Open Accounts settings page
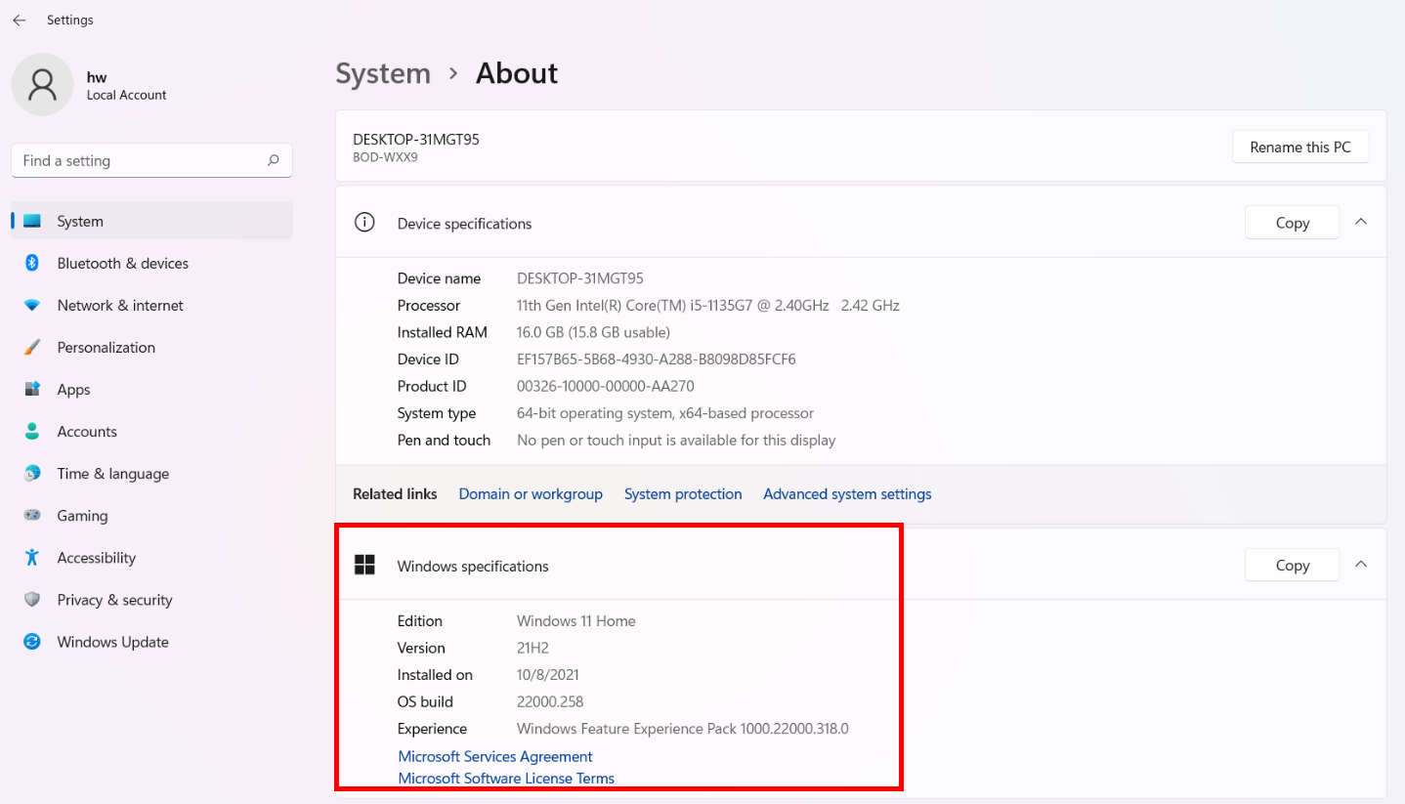This screenshot has height=804, width=1405. [152, 431]
